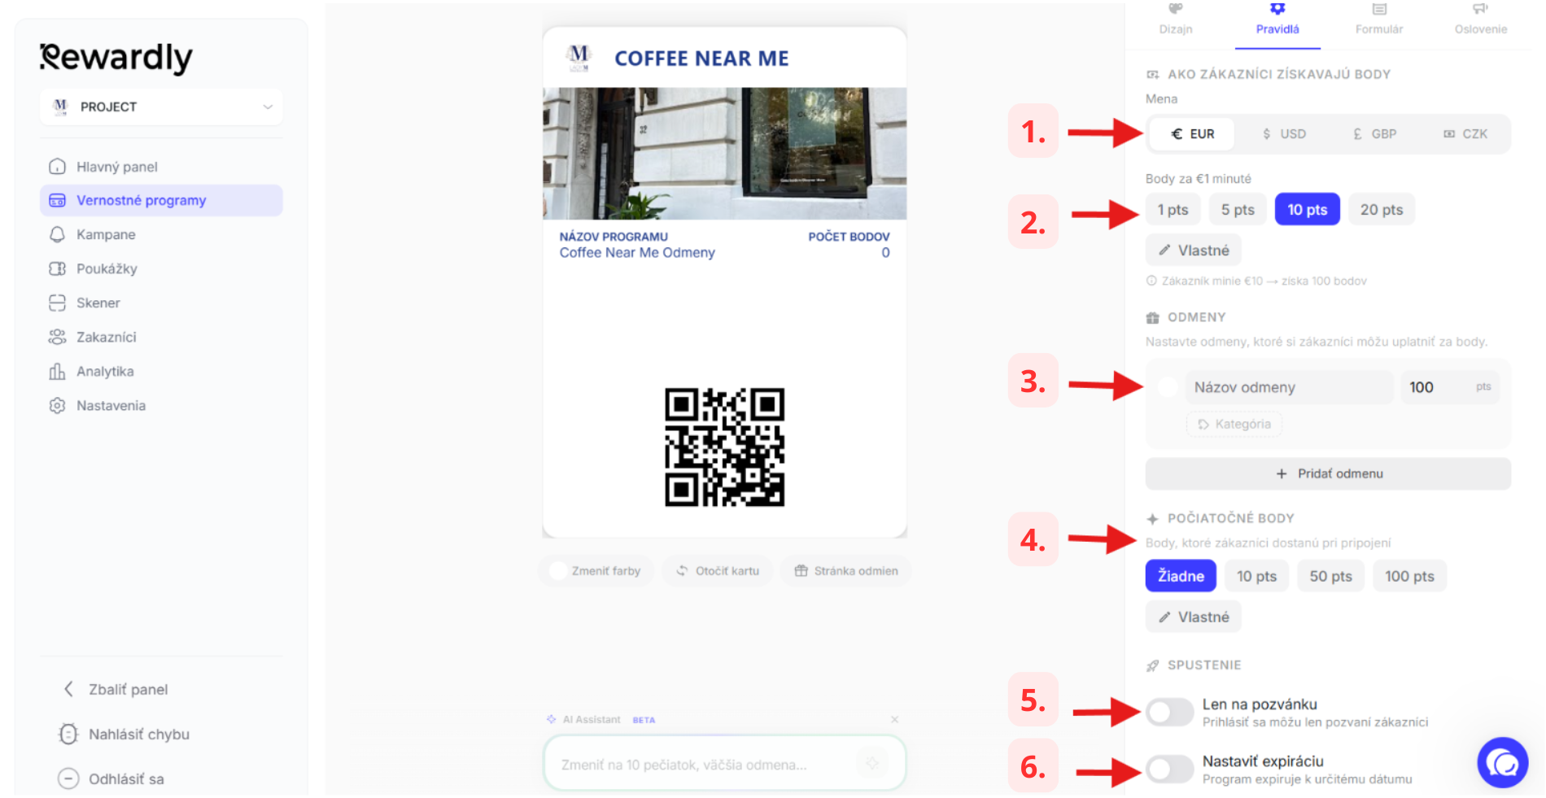Open the chat support bubble
Viewport: 1546px width, 798px height.
coord(1503,763)
